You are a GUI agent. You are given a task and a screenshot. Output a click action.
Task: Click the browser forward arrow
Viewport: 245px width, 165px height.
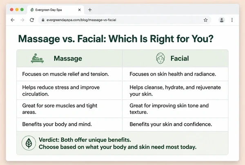click(22, 20)
